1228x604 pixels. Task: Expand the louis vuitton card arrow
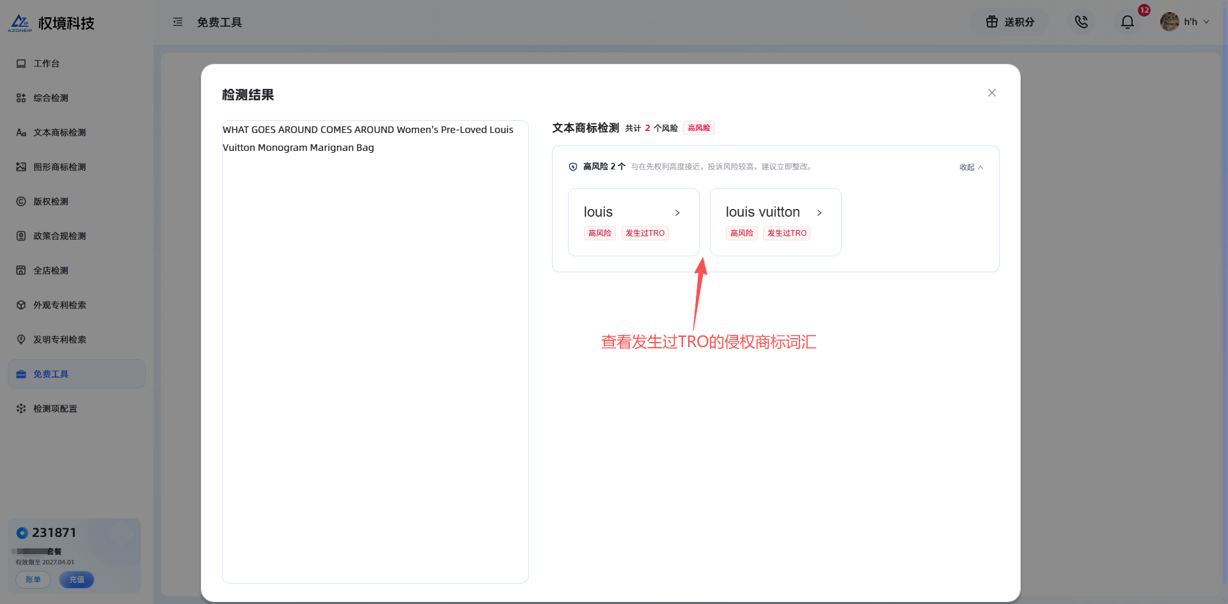(819, 213)
